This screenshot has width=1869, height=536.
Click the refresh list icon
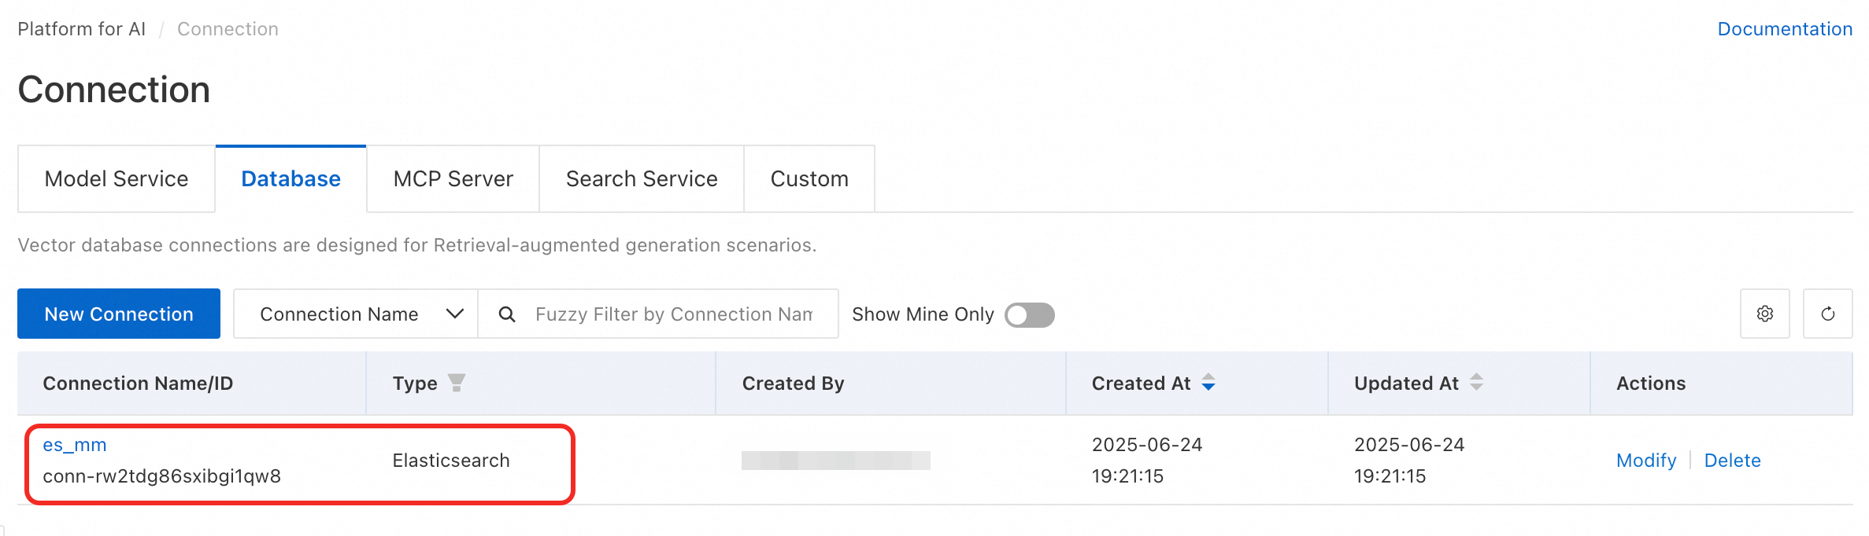tap(1827, 314)
